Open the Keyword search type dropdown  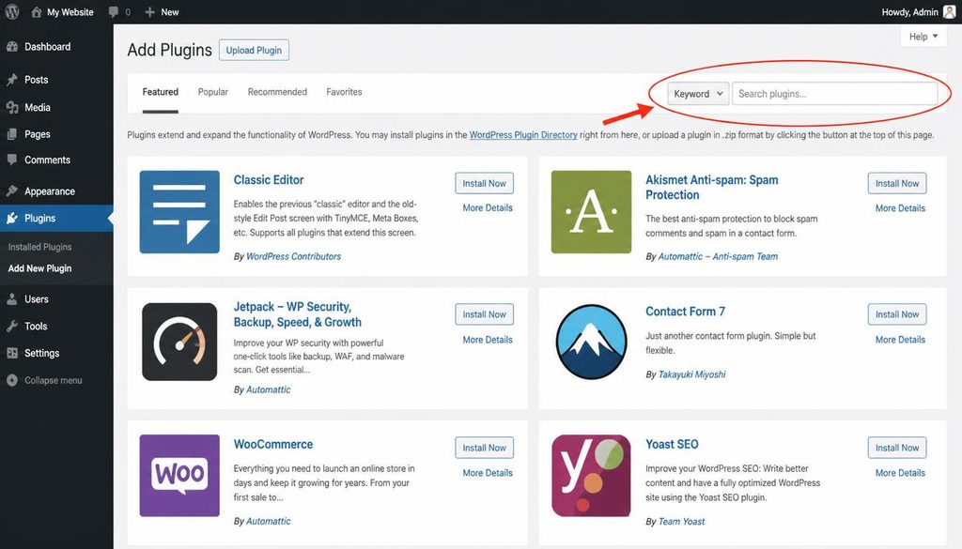pyautogui.click(x=698, y=94)
